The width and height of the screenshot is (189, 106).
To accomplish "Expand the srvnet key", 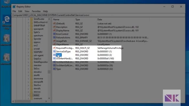I will [28, 49].
